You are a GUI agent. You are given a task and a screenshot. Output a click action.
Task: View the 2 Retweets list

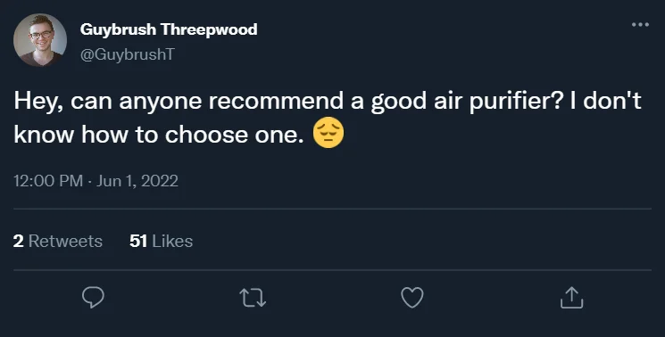point(58,241)
